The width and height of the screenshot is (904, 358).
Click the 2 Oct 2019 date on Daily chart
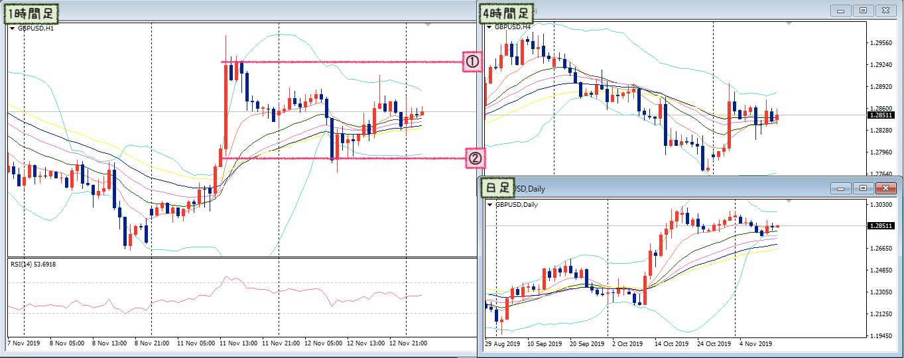point(627,344)
